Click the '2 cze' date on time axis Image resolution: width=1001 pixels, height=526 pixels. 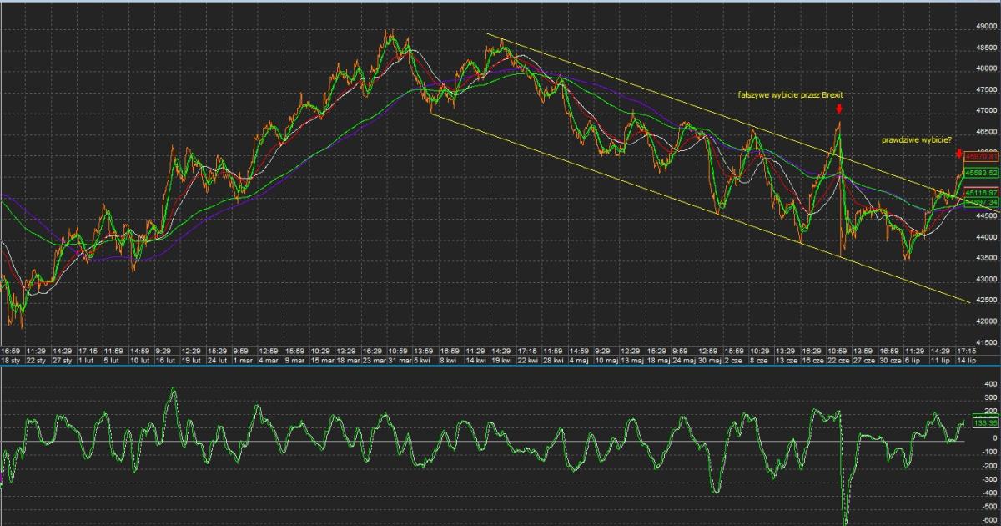734,360
